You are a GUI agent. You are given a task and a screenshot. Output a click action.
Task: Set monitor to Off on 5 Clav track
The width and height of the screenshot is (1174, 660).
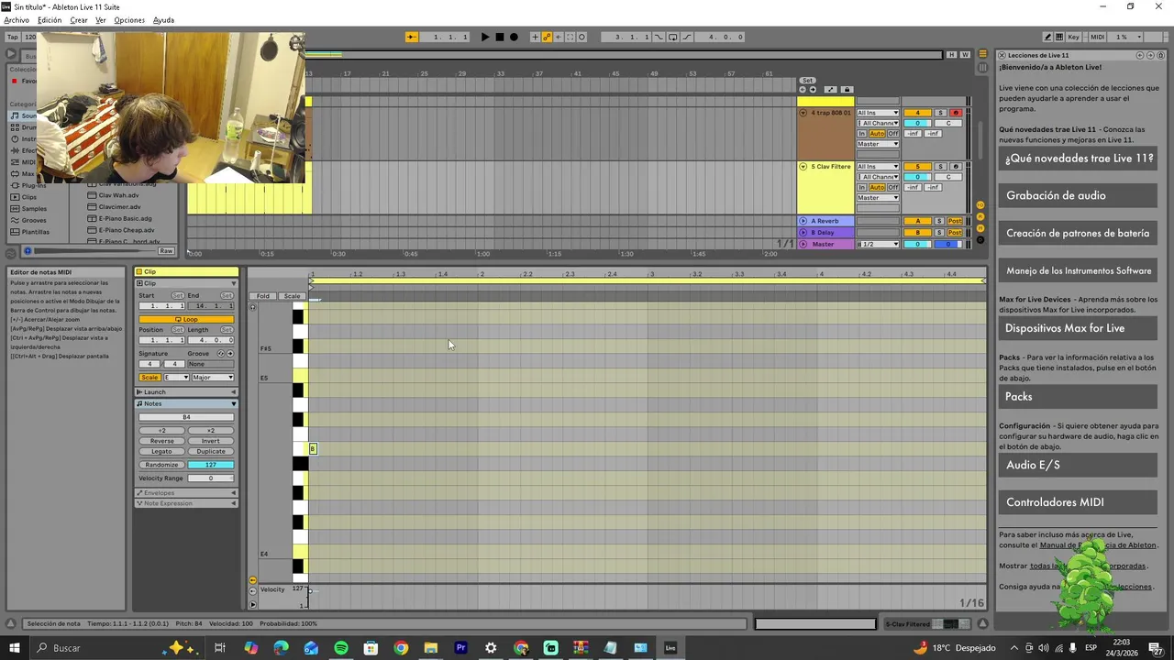(x=893, y=187)
